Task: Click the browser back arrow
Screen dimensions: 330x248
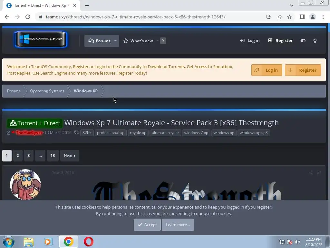Action: (x=7, y=17)
